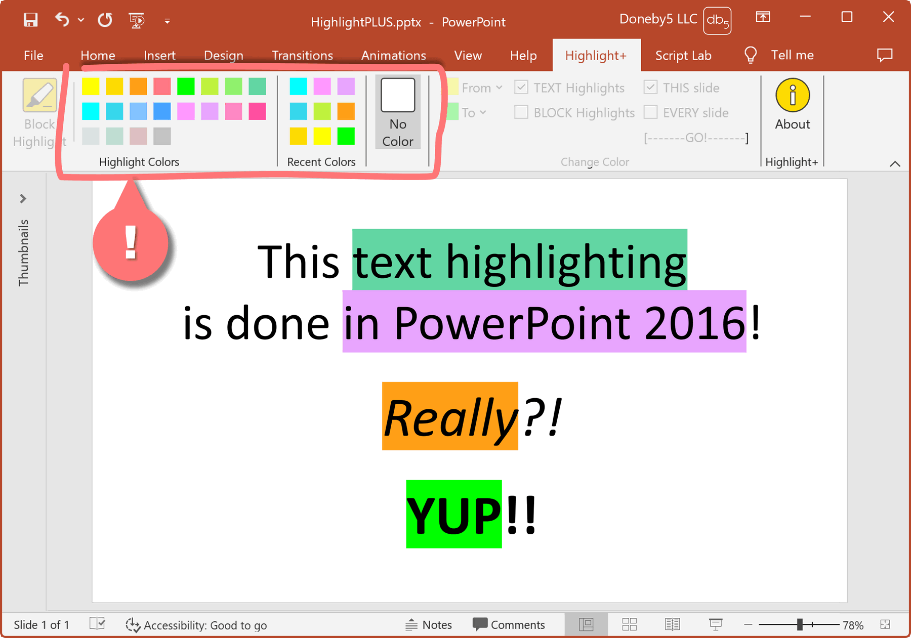Undo the last action
Screen dimensions: 911x638
coord(62,20)
